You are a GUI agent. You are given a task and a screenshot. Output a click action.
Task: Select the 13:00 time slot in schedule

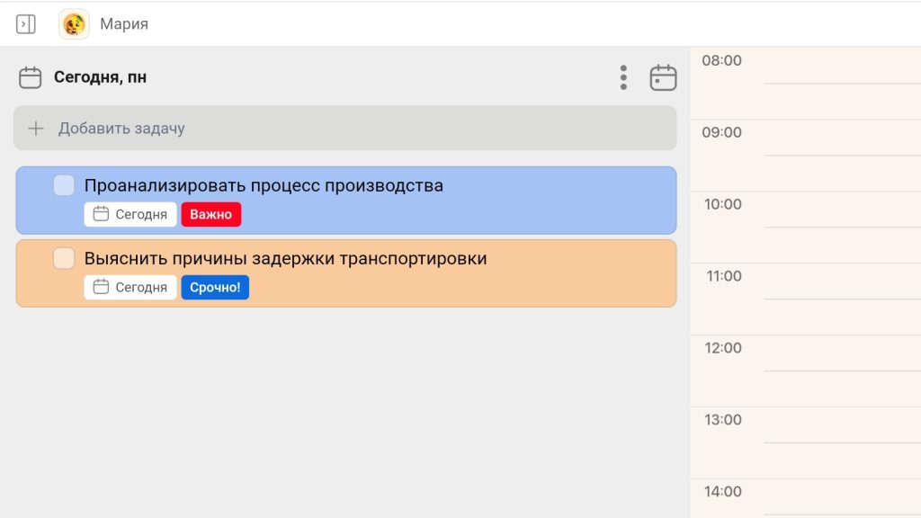[x=806, y=442]
